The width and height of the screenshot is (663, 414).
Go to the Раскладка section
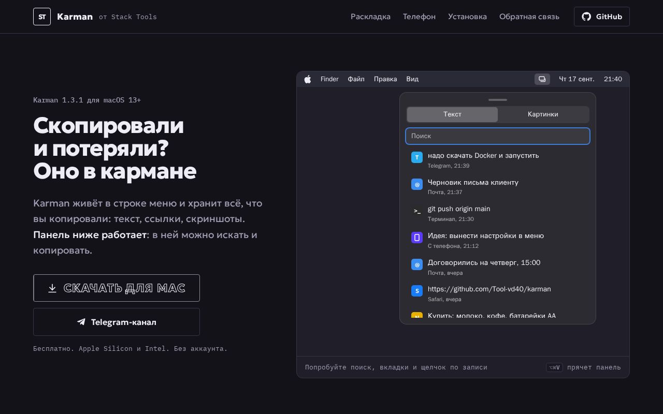[370, 17]
